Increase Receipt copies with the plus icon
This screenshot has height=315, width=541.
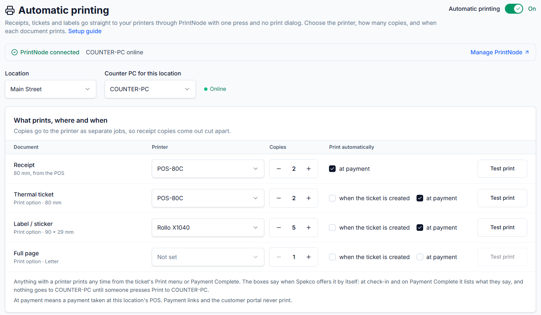(x=309, y=169)
